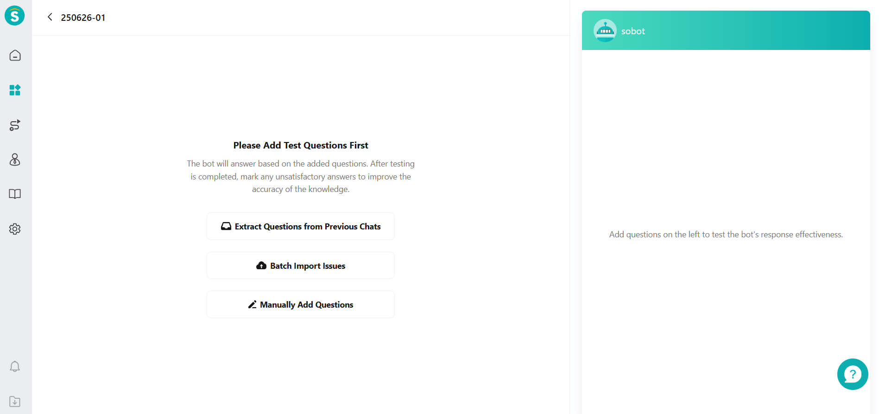
Task: Click the sobot name in chat header
Action: click(x=633, y=31)
